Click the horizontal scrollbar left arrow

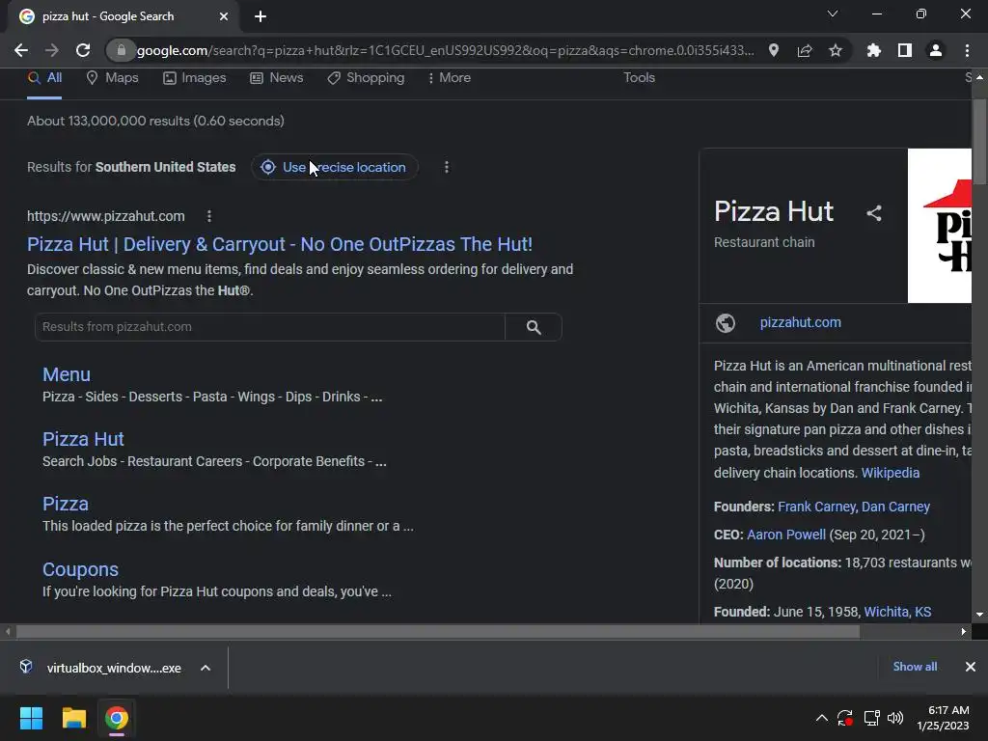[8, 631]
